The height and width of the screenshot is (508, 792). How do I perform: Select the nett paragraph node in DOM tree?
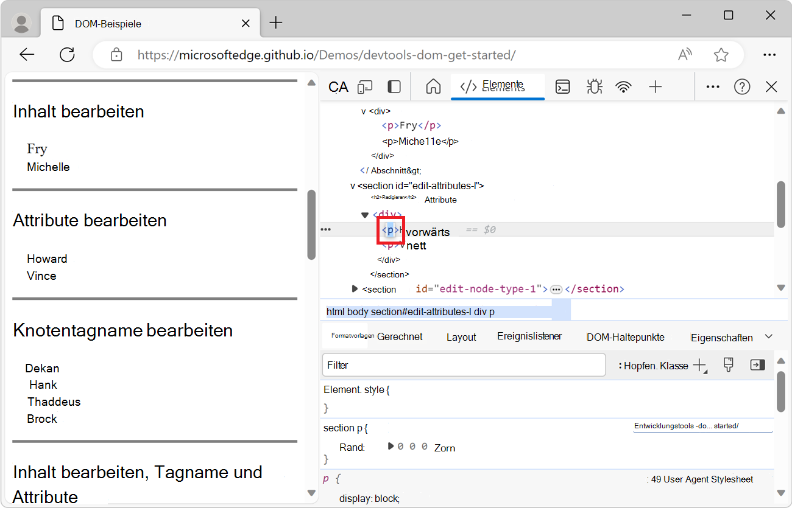point(404,246)
